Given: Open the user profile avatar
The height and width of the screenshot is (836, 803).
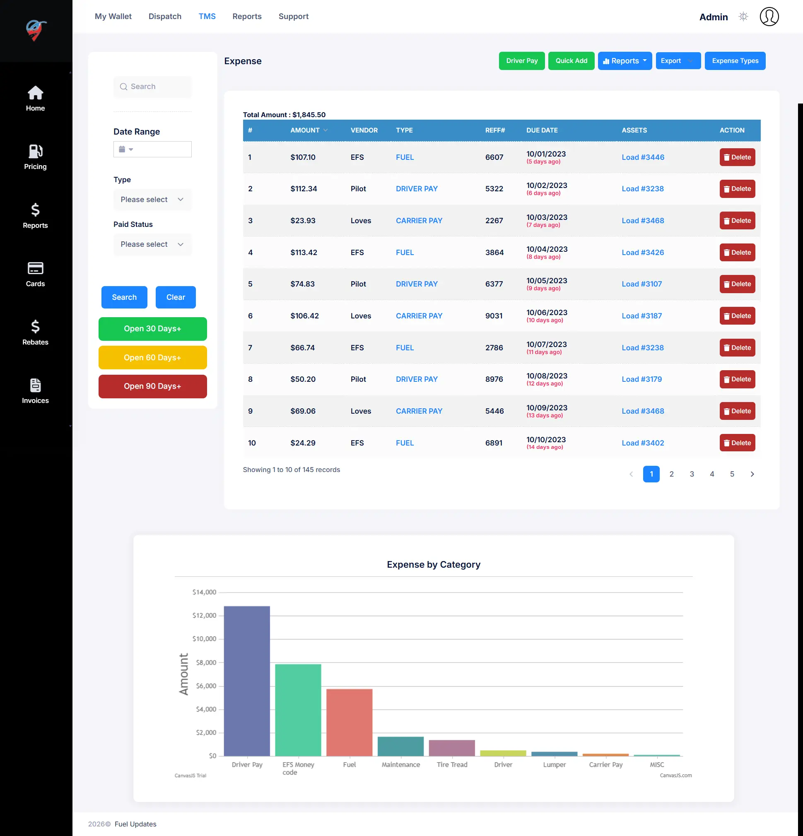Looking at the screenshot, I should click(769, 17).
